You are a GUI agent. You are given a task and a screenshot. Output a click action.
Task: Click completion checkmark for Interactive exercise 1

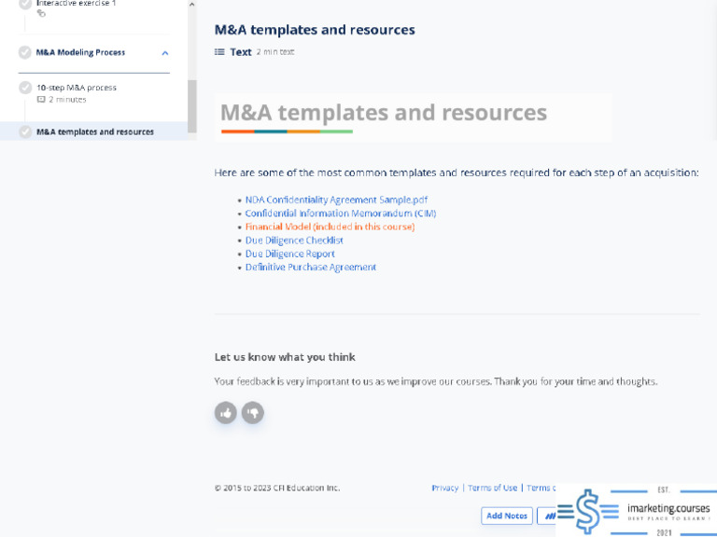click(24, 4)
